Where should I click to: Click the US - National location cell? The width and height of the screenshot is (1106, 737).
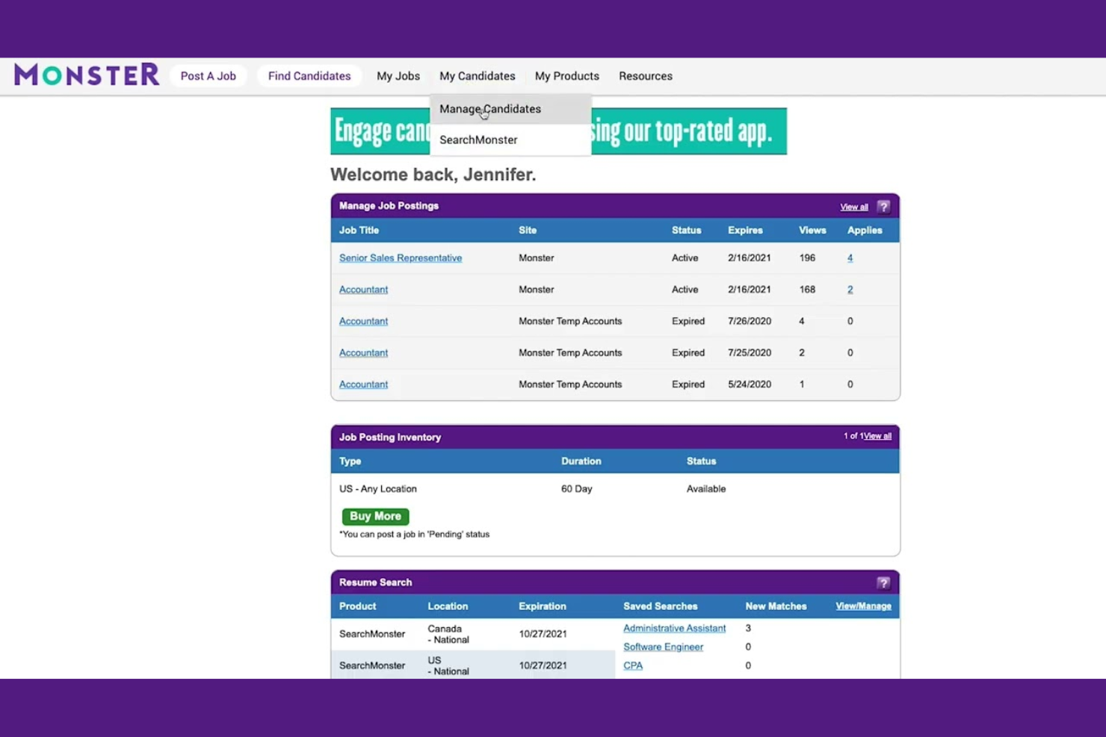[x=448, y=666]
